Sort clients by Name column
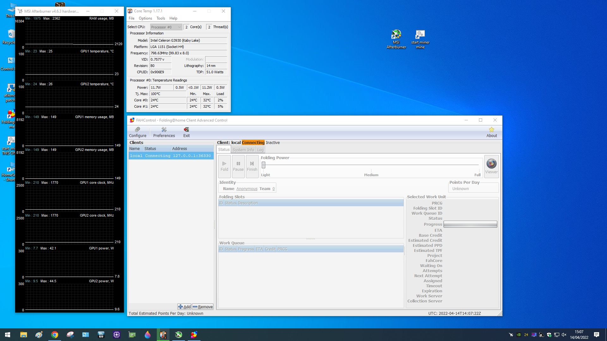Viewport: 607px width, 341px height. 136,148
